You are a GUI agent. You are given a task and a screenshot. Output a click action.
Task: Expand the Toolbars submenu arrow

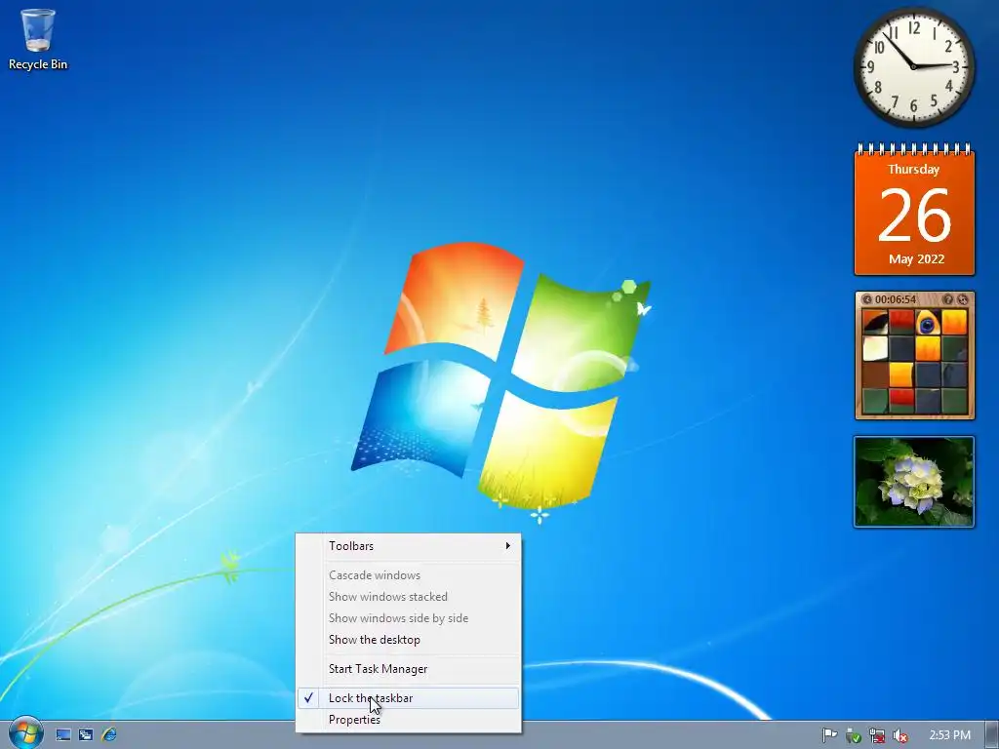pyautogui.click(x=507, y=546)
